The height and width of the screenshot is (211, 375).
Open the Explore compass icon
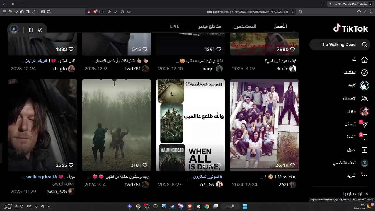click(x=364, y=73)
